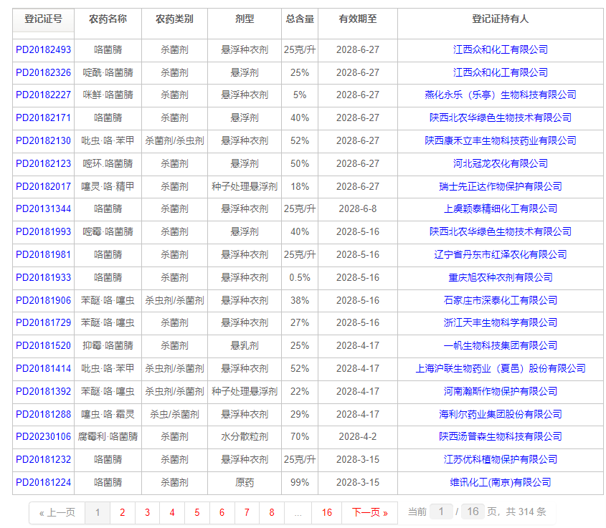The image size is (606, 528).
Task: Select the 腐霉利·咯菌腈 pesticide name cell
Action: click(x=108, y=437)
